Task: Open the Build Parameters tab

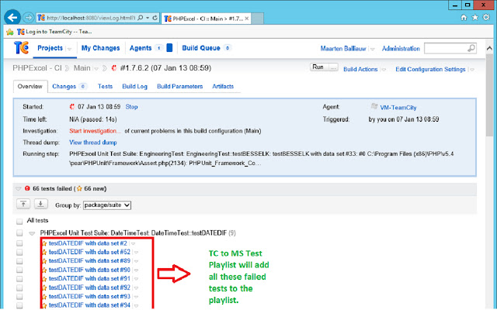Action: [x=179, y=86]
